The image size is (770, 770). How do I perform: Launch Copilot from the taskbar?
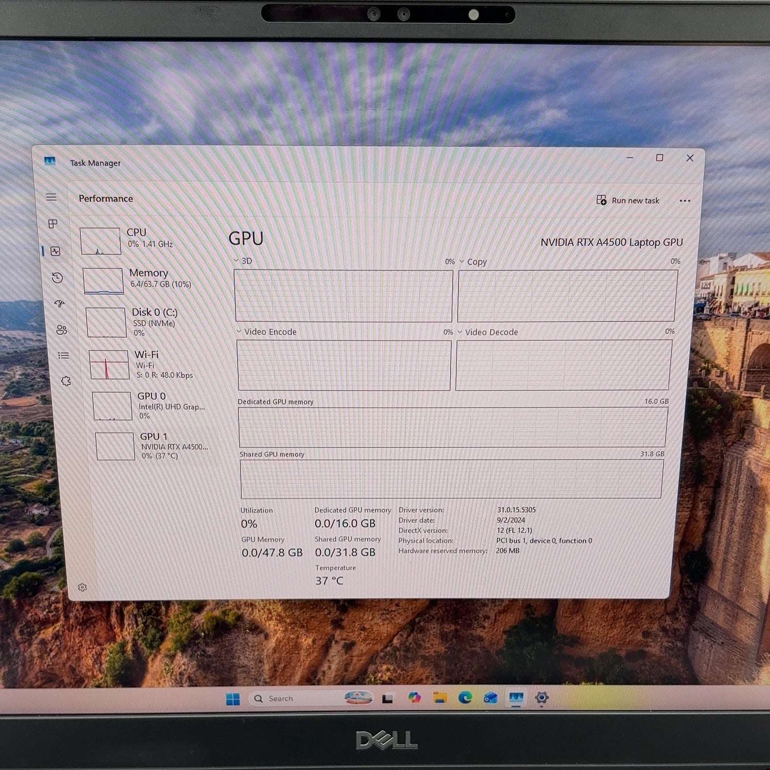click(414, 698)
